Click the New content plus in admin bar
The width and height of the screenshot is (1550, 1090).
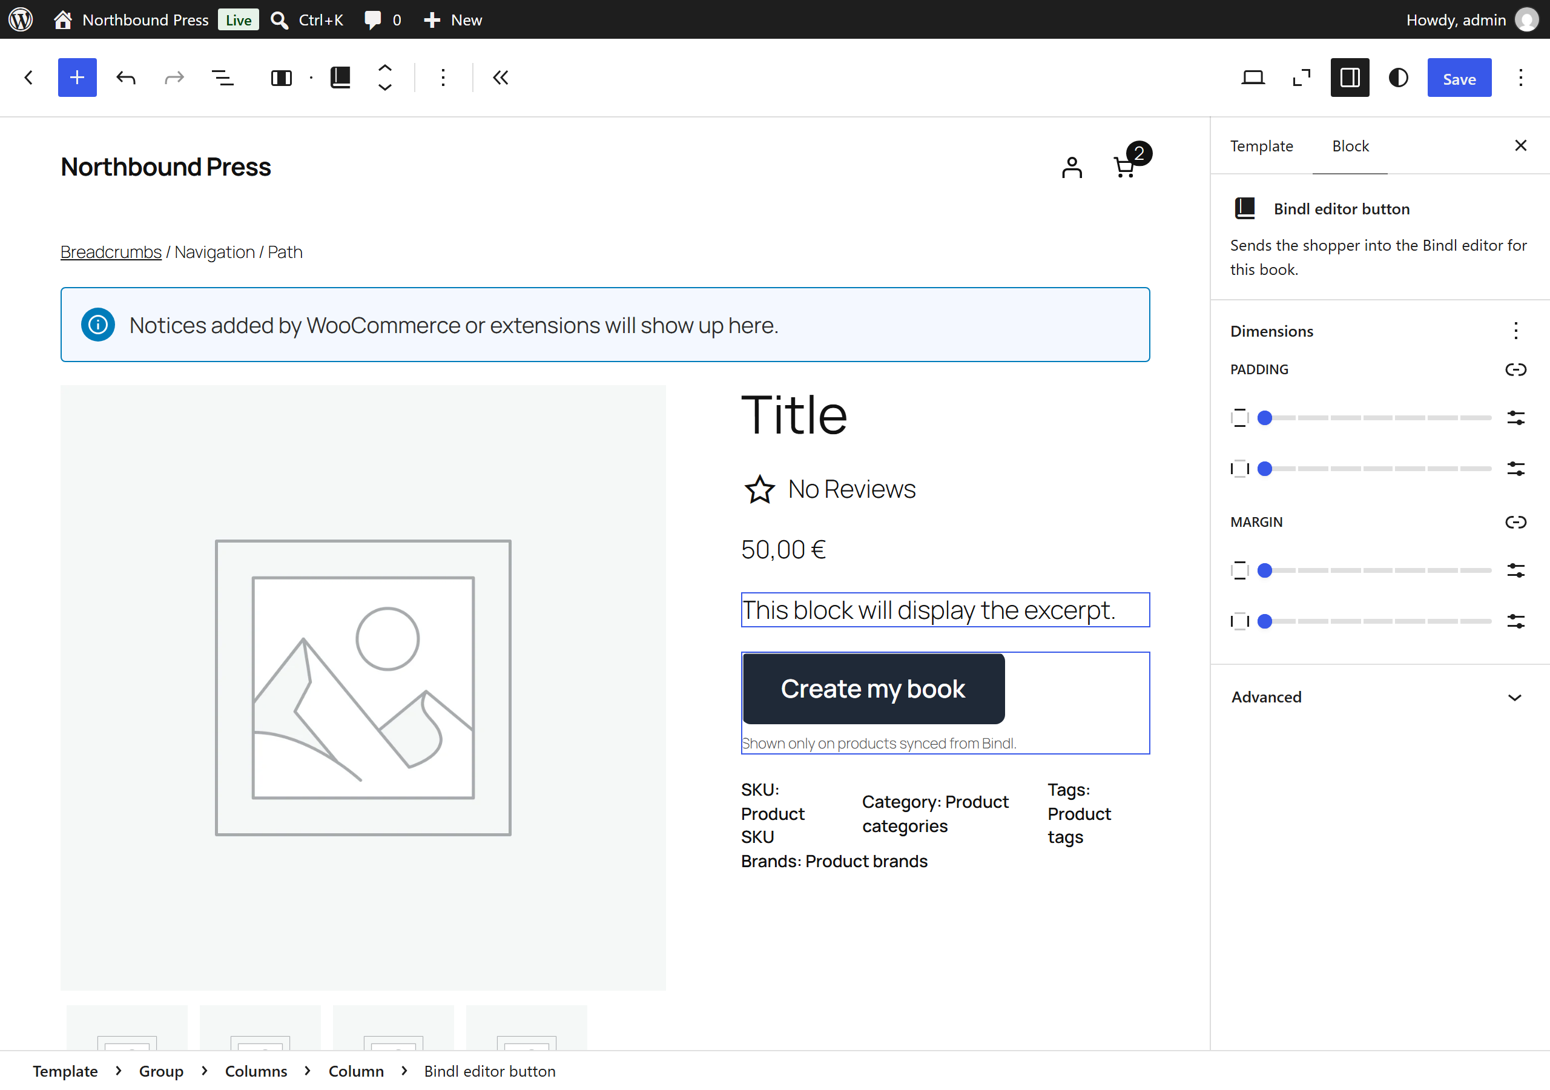[x=453, y=19]
